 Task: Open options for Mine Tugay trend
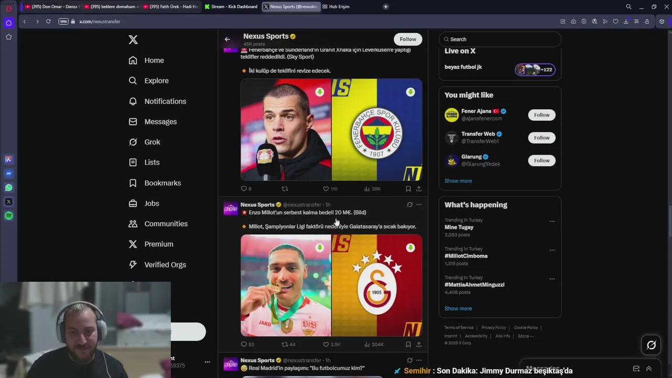[552, 222]
